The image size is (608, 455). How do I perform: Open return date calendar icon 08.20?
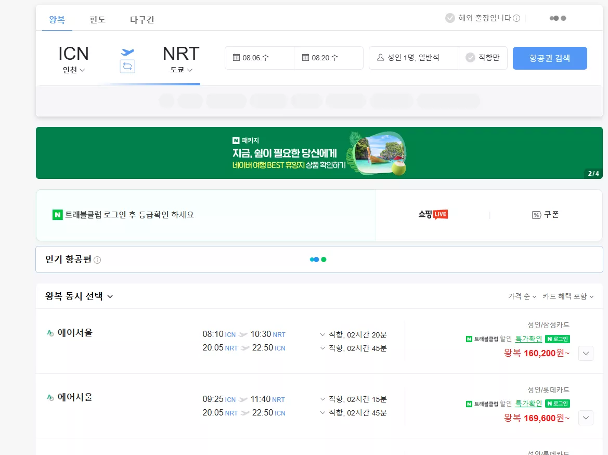click(x=305, y=57)
